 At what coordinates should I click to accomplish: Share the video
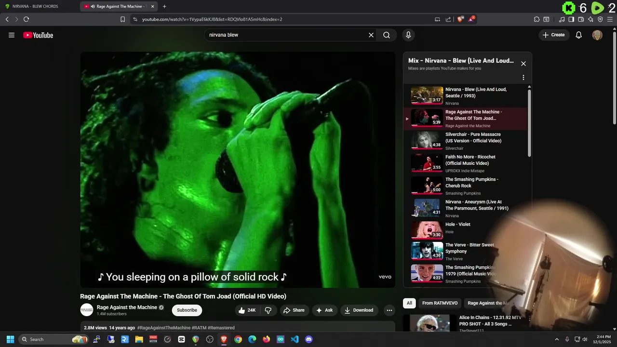coord(294,310)
